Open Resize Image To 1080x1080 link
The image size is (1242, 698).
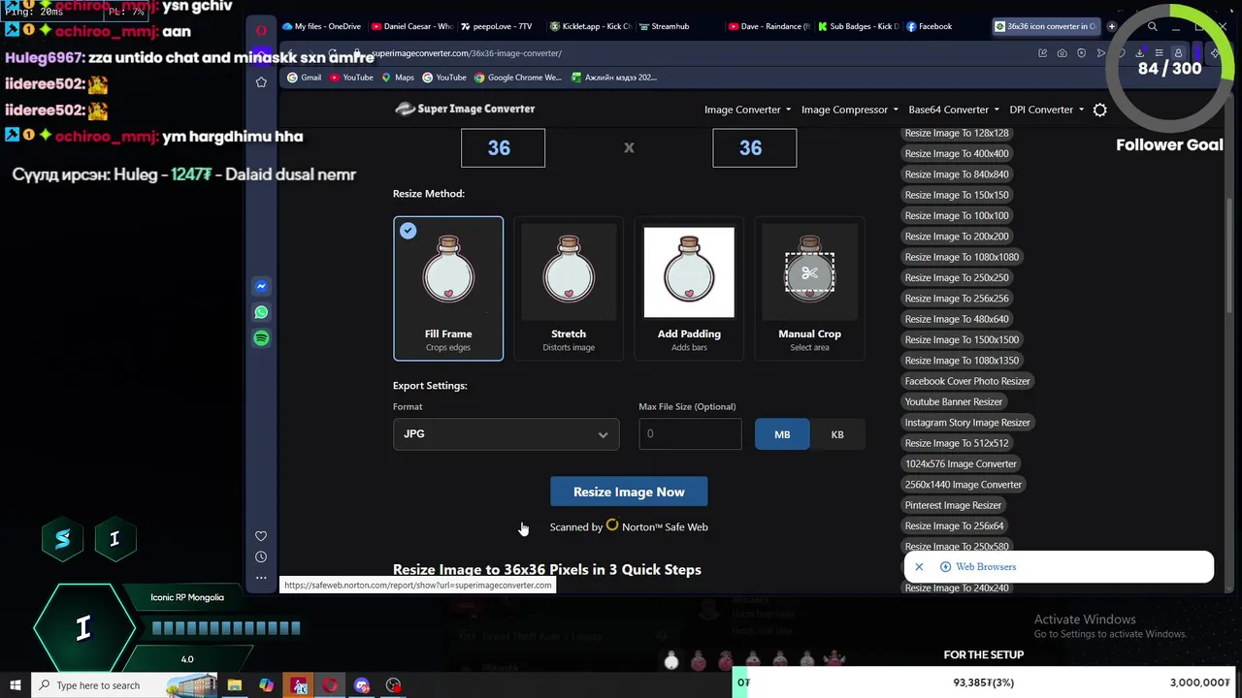click(962, 257)
